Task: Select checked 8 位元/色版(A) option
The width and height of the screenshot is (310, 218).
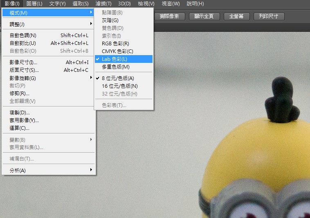Action: pos(124,78)
